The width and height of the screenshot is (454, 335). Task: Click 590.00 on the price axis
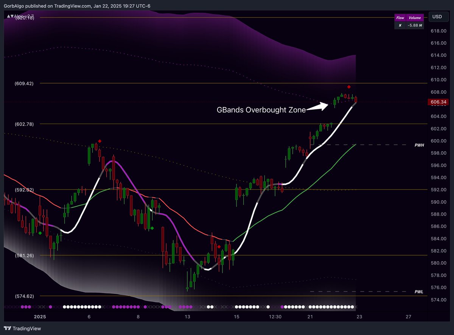tap(439, 202)
